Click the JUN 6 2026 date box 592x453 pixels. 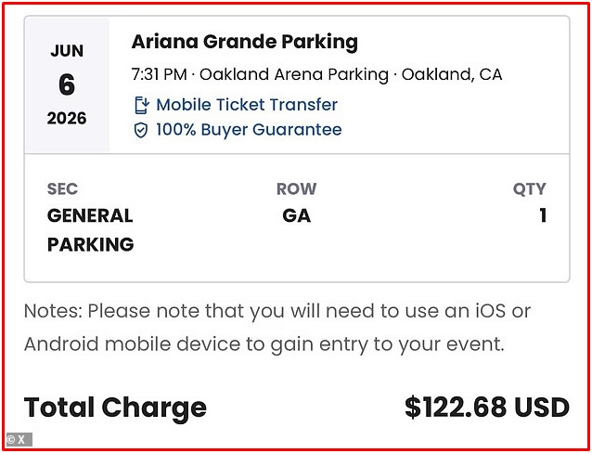click(67, 84)
